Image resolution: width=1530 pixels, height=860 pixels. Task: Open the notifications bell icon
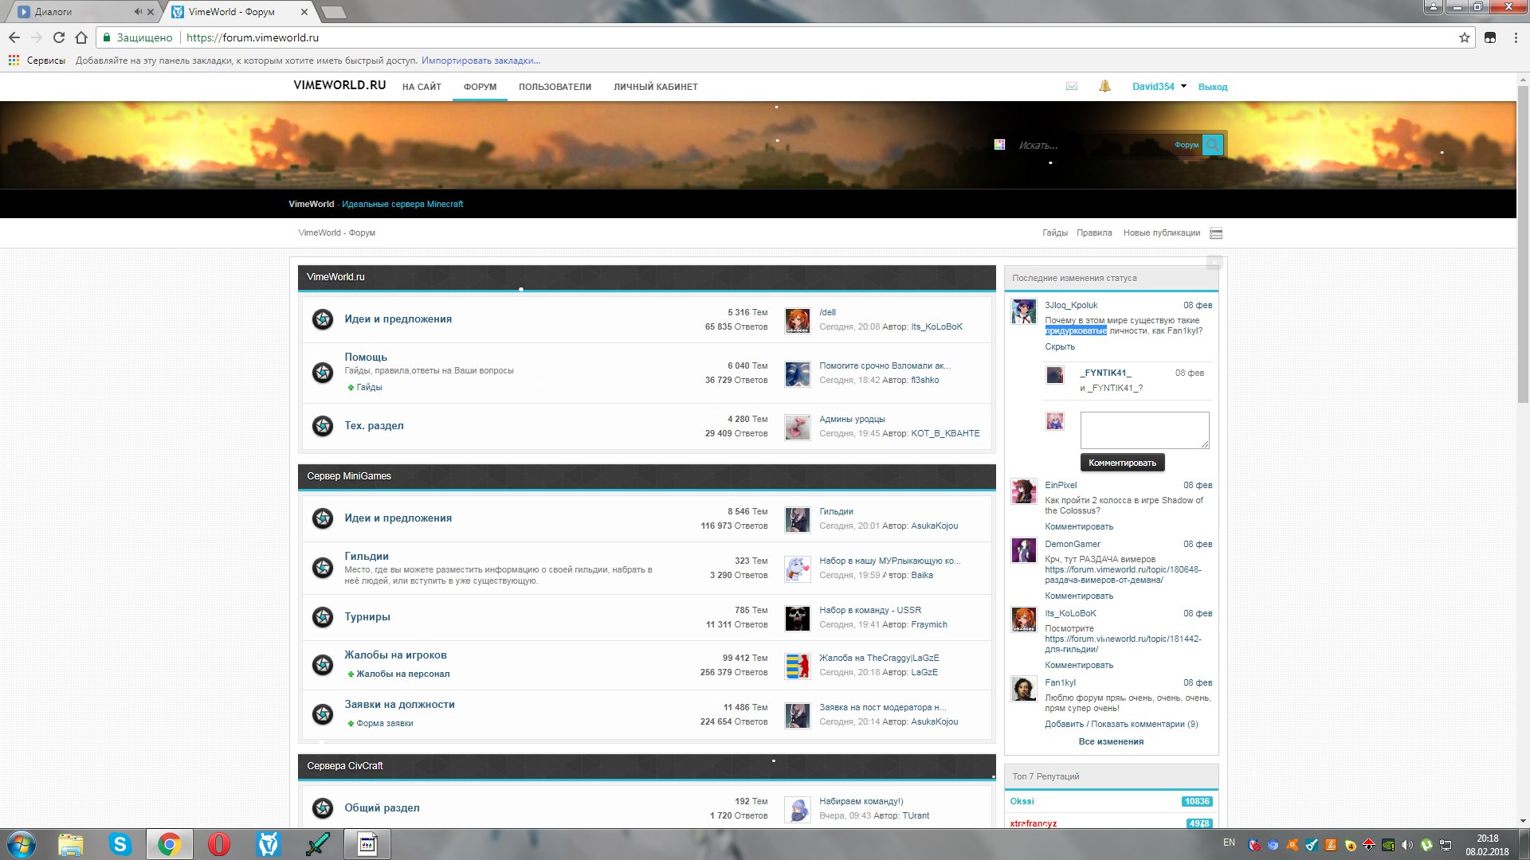point(1104,86)
